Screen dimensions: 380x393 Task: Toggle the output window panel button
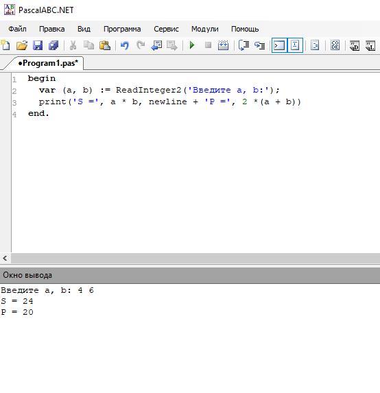point(279,45)
